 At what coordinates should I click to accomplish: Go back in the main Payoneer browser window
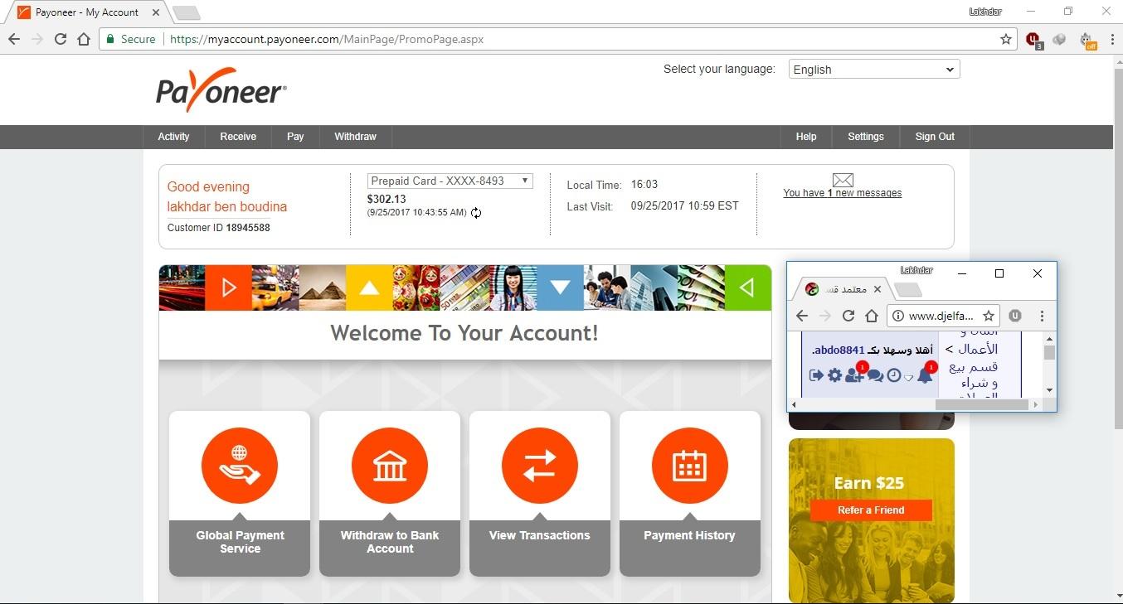click(14, 39)
